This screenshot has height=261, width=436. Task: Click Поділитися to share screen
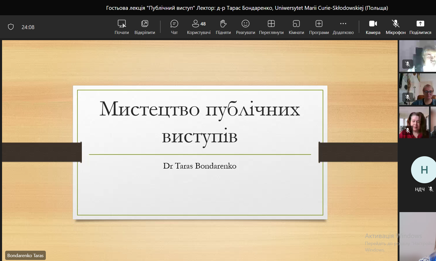pos(420,27)
